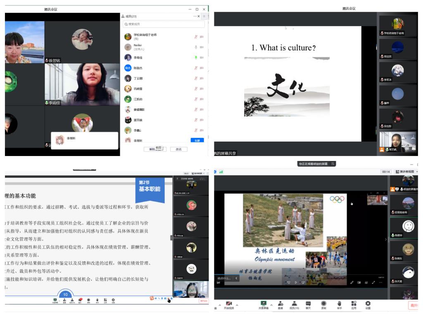Open the three-dot menu in 成员(23) panel header
The height and width of the screenshot is (317, 423).
pyautogui.click(x=195, y=16)
